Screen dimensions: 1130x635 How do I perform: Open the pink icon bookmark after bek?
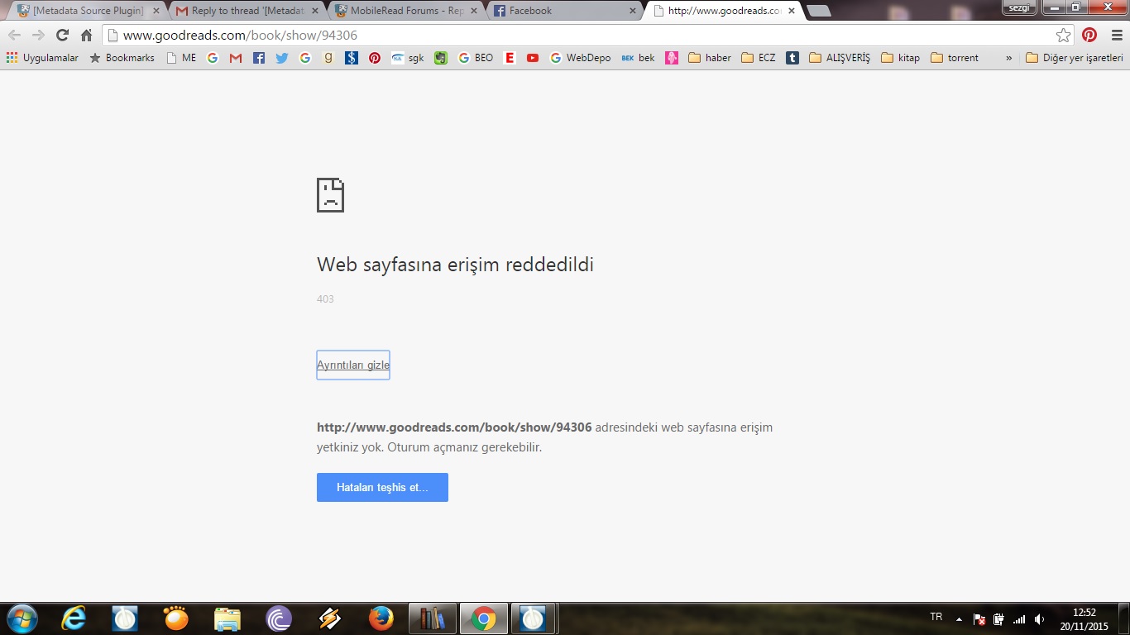pos(672,58)
